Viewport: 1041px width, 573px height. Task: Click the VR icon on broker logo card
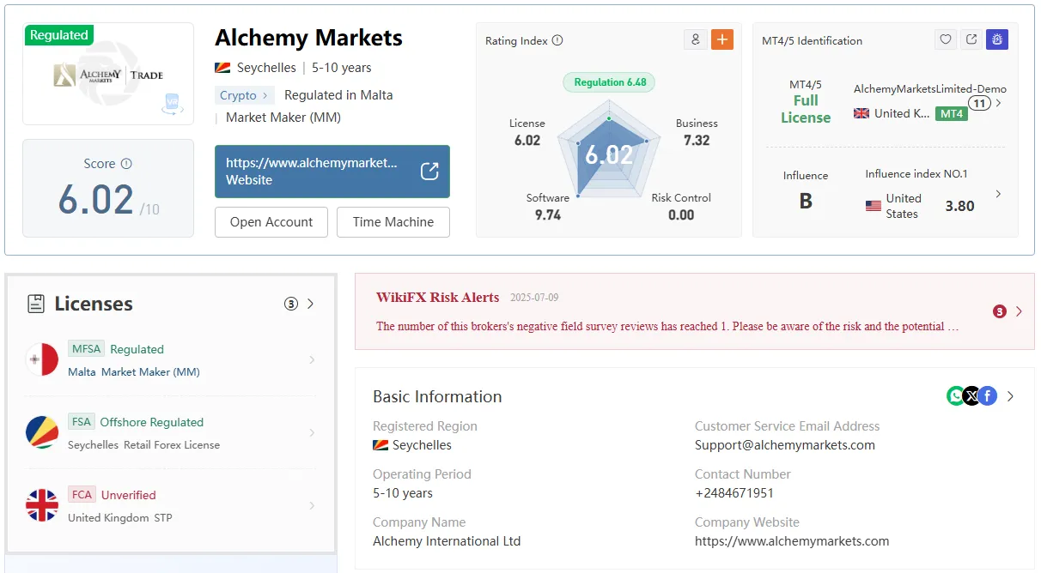tap(172, 103)
